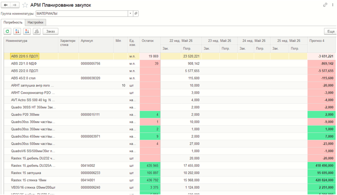The height and width of the screenshot is (195, 337).
Task: Select the ARHT заглушка антр лого row
Action: click(170, 85)
